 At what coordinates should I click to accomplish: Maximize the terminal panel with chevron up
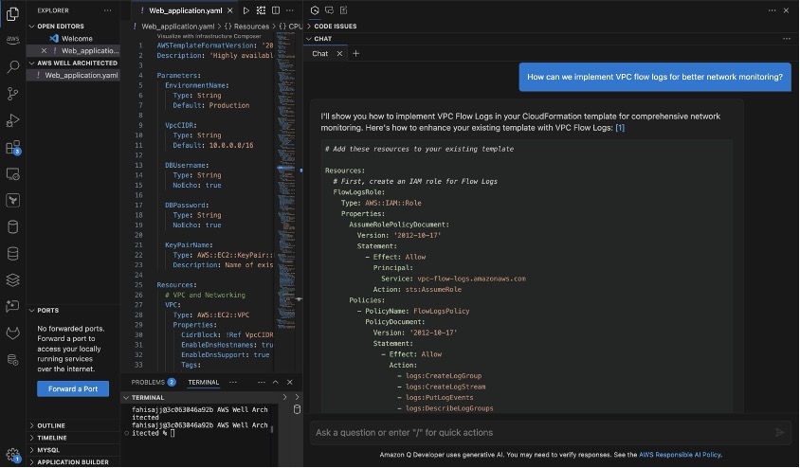pos(276,382)
